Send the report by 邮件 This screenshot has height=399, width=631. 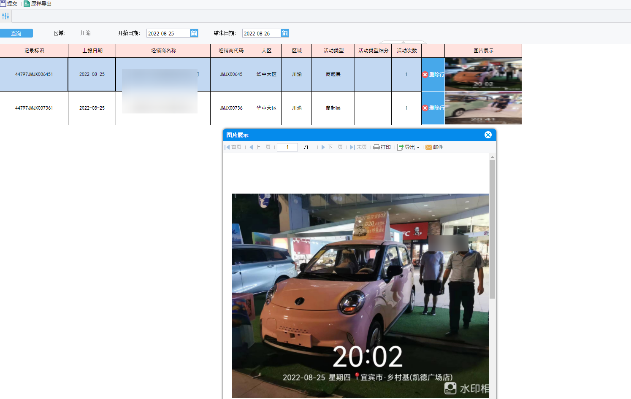point(434,147)
